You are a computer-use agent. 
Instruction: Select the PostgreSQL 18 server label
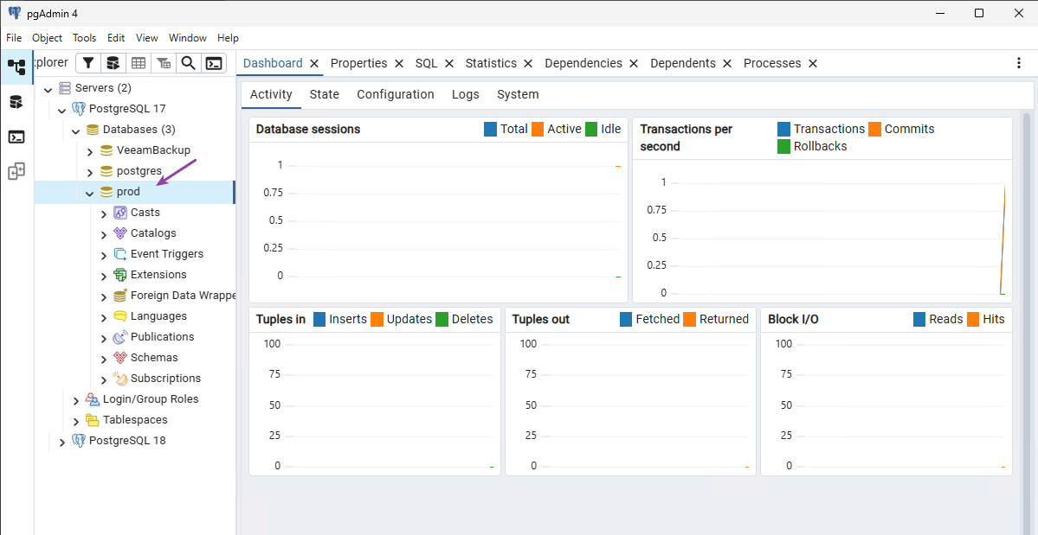[x=128, y=441]
